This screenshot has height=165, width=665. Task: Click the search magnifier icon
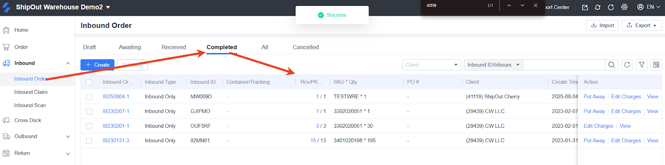(611, 65)
